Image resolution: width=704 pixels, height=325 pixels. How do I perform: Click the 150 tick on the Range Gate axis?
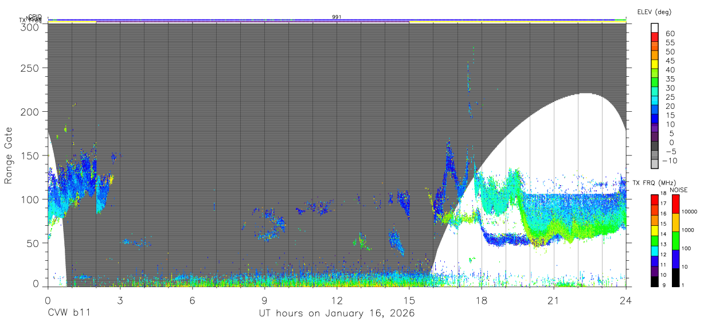click(31, 155)
